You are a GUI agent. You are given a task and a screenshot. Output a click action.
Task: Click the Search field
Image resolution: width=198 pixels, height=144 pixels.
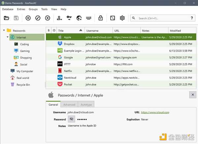coord(163,18)
